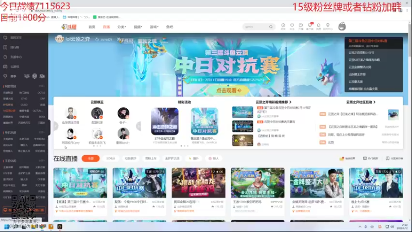Open the message bell icon
The height and width of the screenshot is (232, 412).
318,27
